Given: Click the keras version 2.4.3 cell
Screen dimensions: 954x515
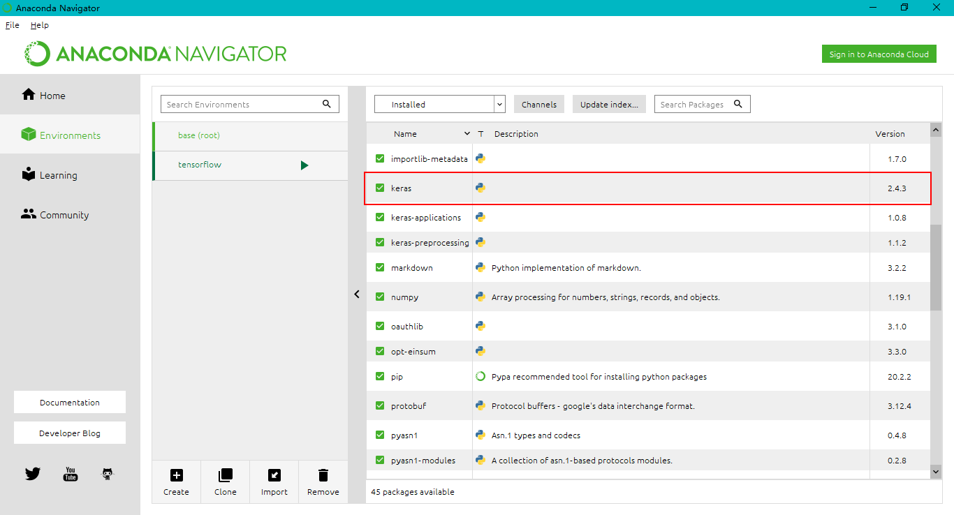Looking at the screenshot, I should tap(900, 188).
